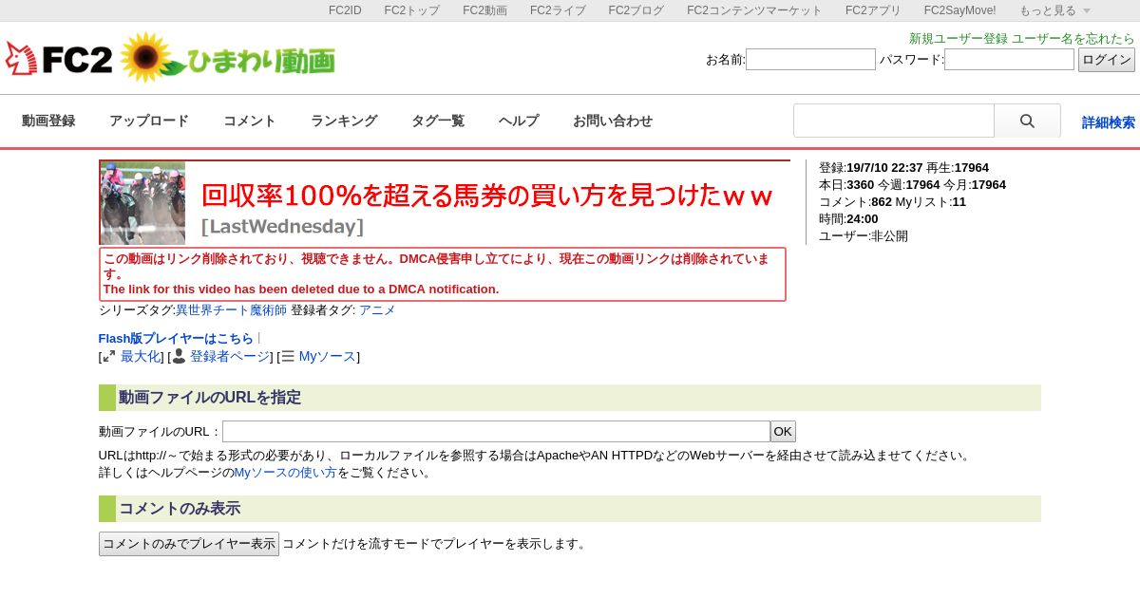Select ランキング in navigation
This screenshot has height=598, width=1140.
pyautogui.click(x=344, y=121)
